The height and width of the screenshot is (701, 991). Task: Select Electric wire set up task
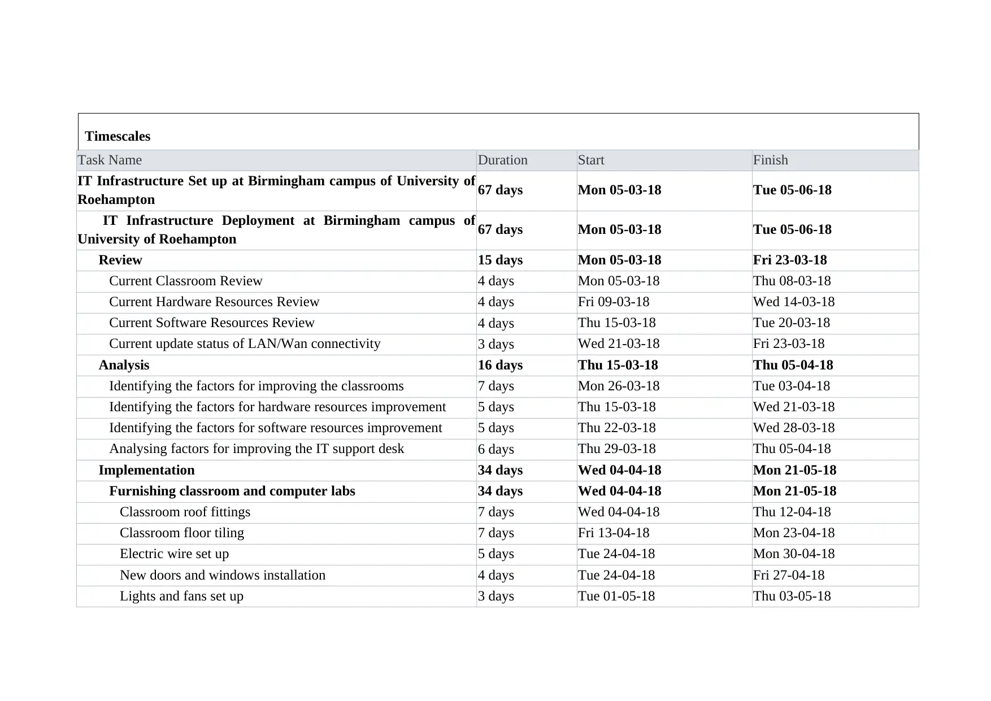tap(175, 554)
